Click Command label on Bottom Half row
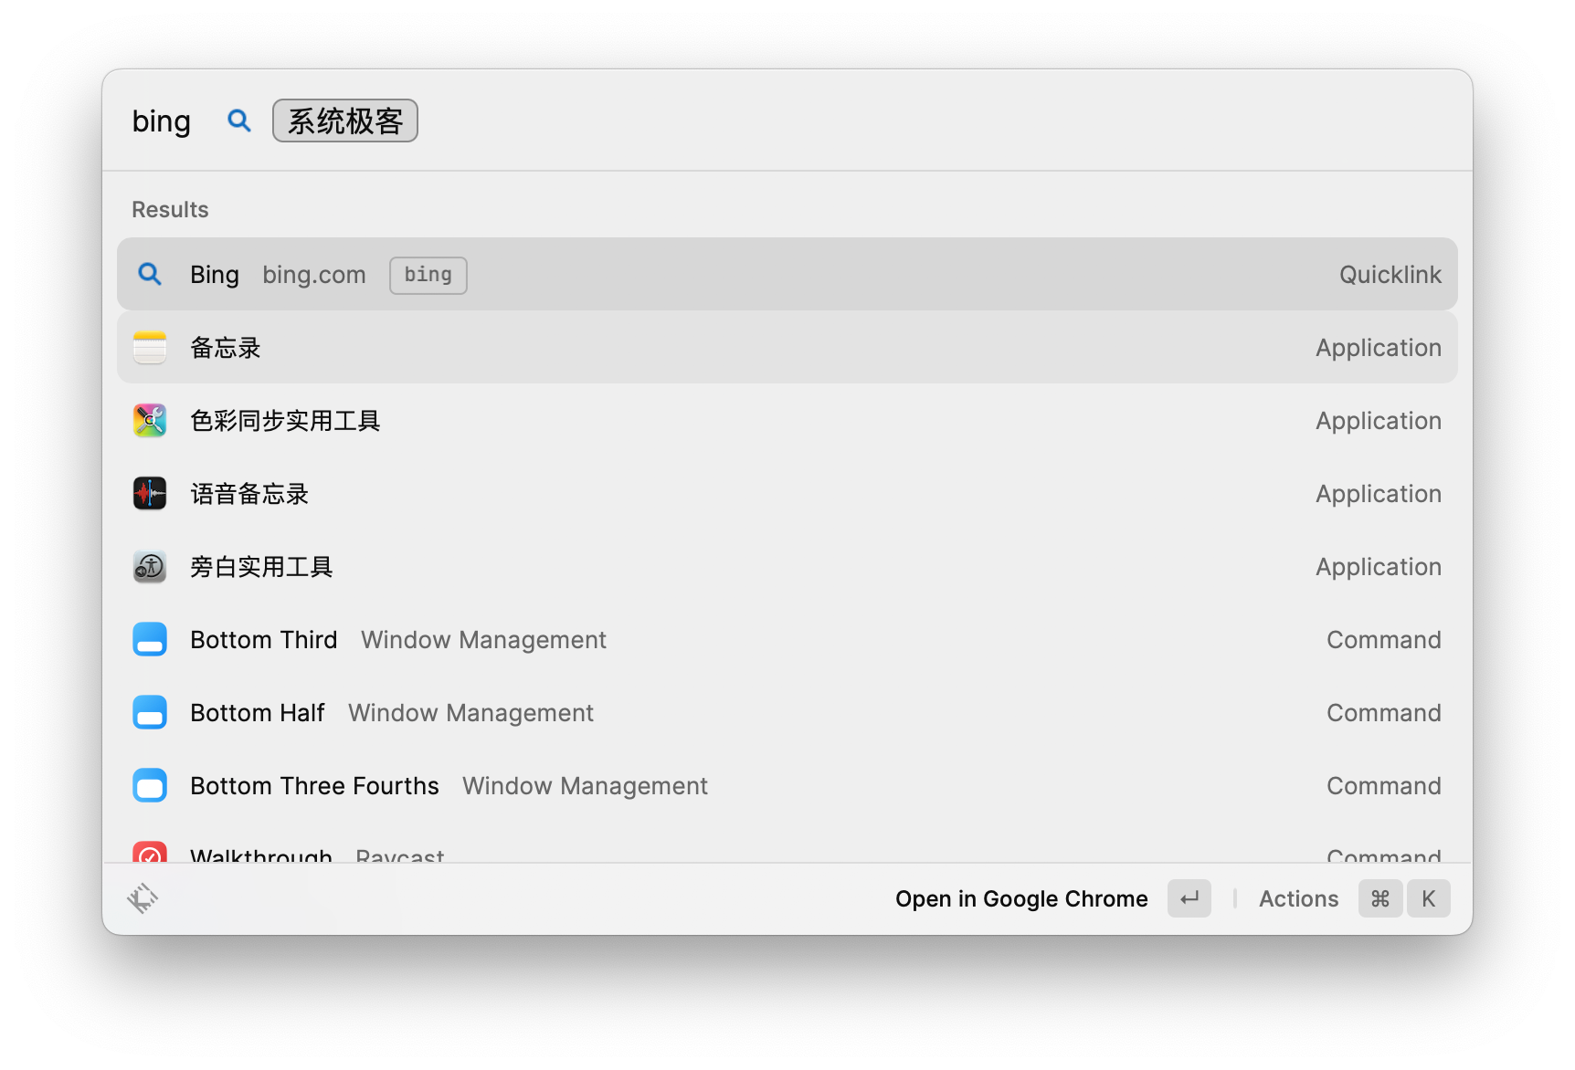 [1384, 713]
